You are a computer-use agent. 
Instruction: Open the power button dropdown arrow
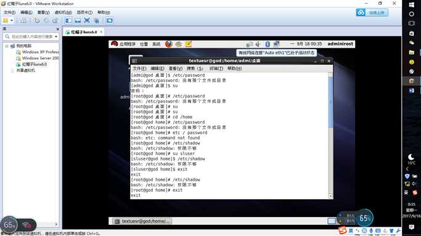point(12,21)
